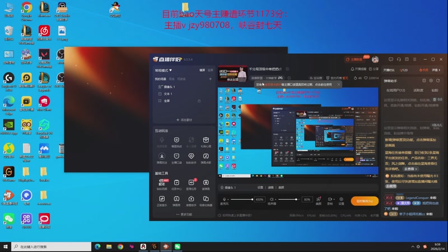Adjust the speaker volume slider

(289, 199)
